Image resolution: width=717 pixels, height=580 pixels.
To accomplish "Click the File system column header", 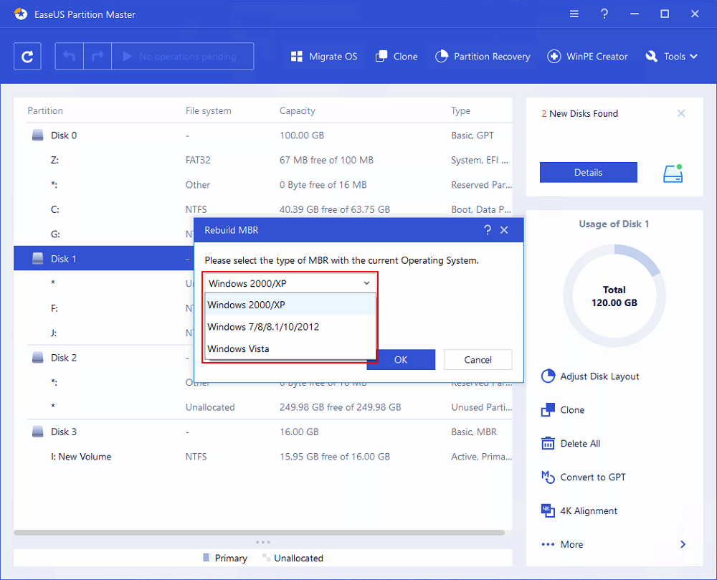I will point(208,110).
